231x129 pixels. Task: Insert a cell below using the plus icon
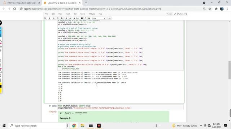(x=49, y=18)
